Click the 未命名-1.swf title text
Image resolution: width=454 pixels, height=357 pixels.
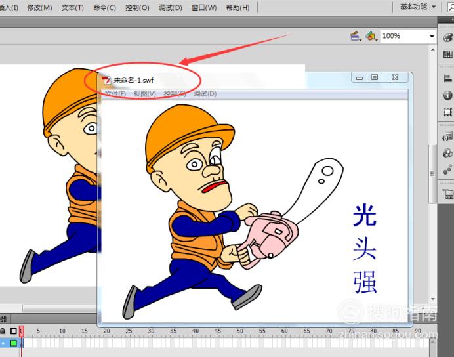[133, 81]
